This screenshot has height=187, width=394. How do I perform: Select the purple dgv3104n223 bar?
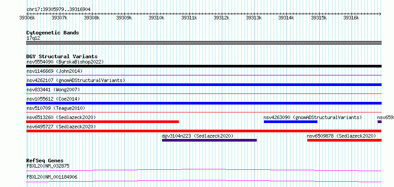tap(209, 140)
